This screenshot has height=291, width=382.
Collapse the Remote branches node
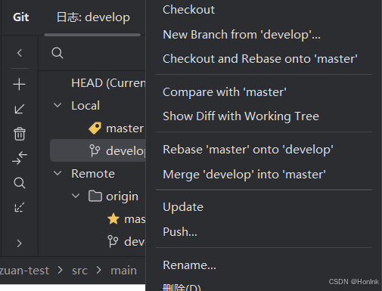coord(57,173)
